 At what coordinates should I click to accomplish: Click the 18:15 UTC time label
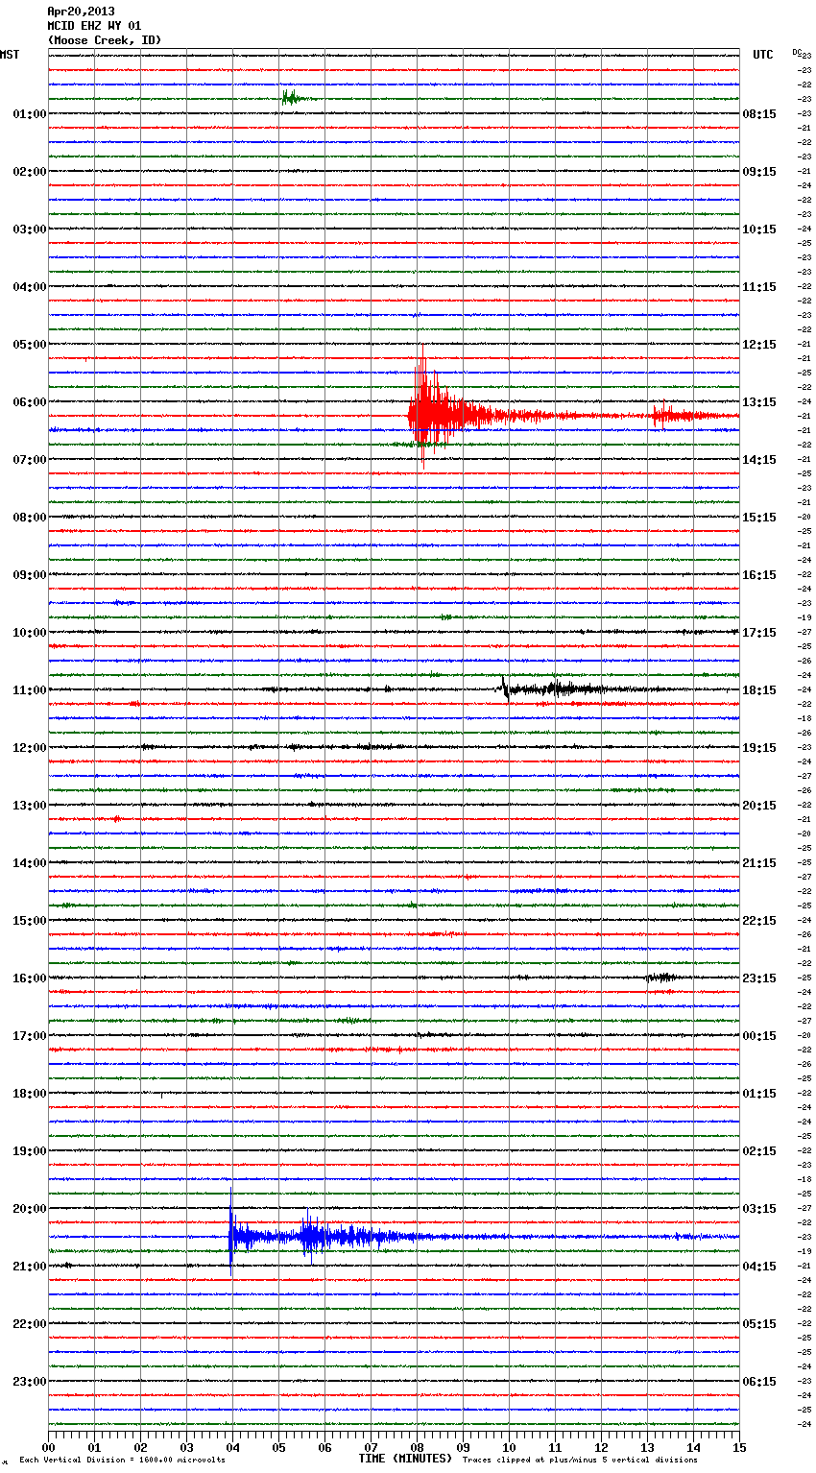tap(759, 690)
